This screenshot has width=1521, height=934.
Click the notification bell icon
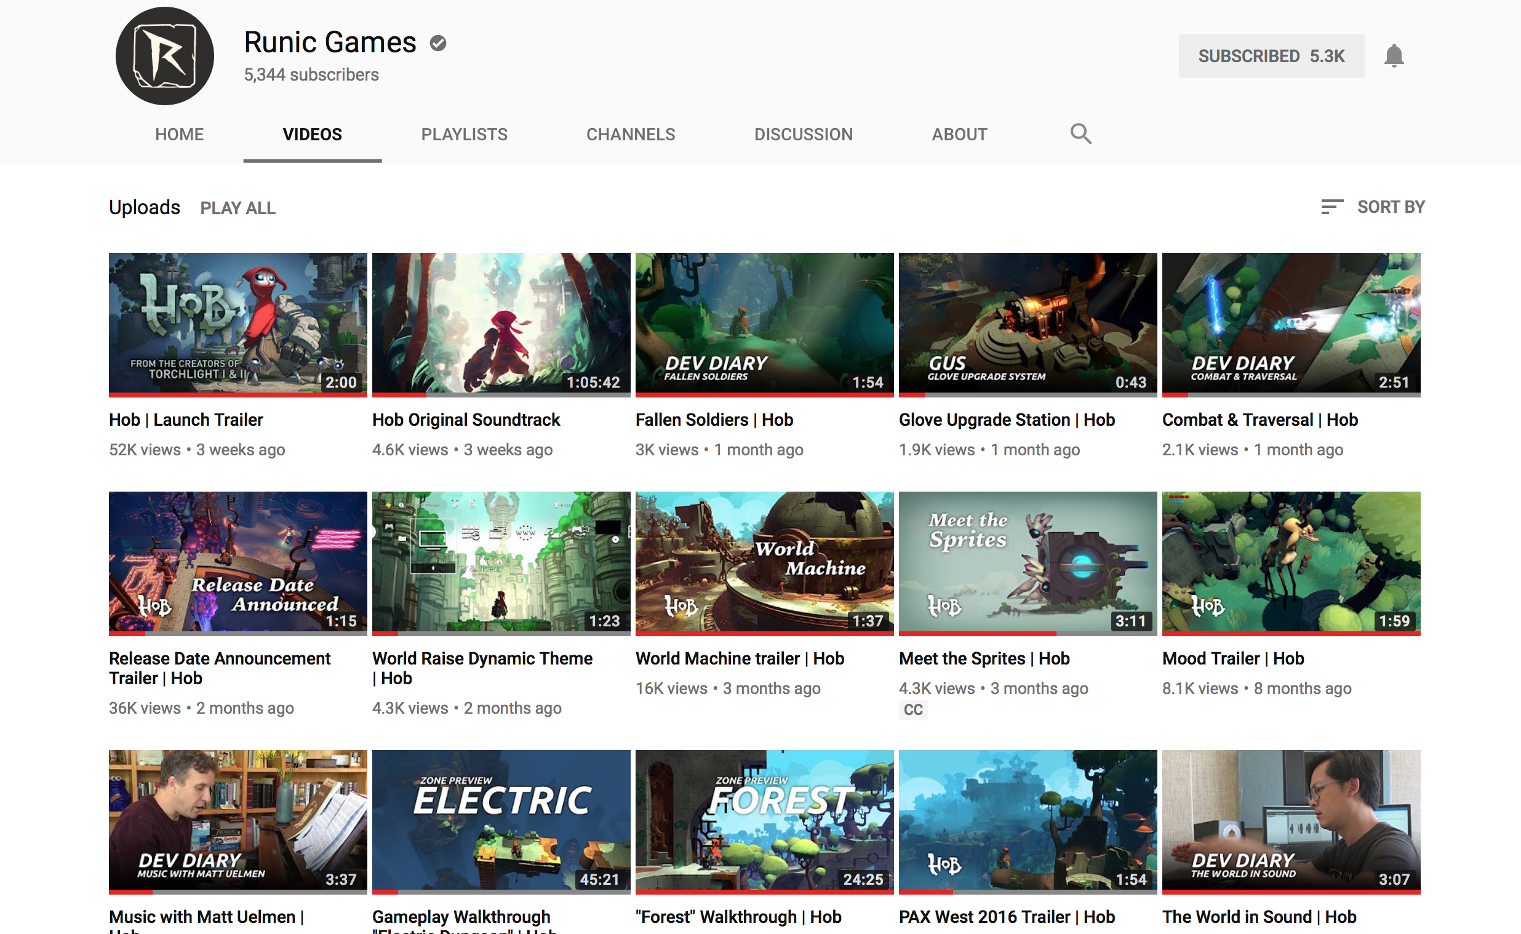click(x=1393, y=56)
